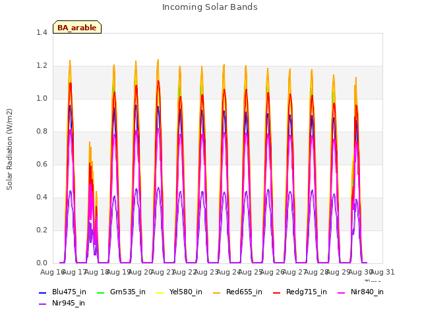Screen dimensions: 422x316
Task: Click the 1.4 y-axis tick label
Action: click(42, 32)
